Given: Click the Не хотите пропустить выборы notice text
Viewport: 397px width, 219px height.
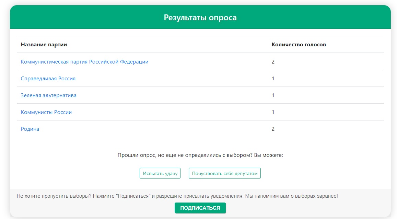Looking at the screenshot, I should [177, 196].
